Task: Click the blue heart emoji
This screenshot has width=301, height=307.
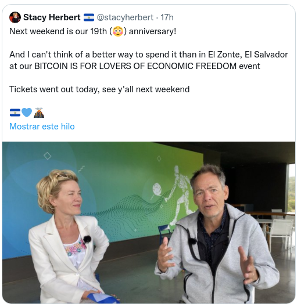Action: [27, 113]
